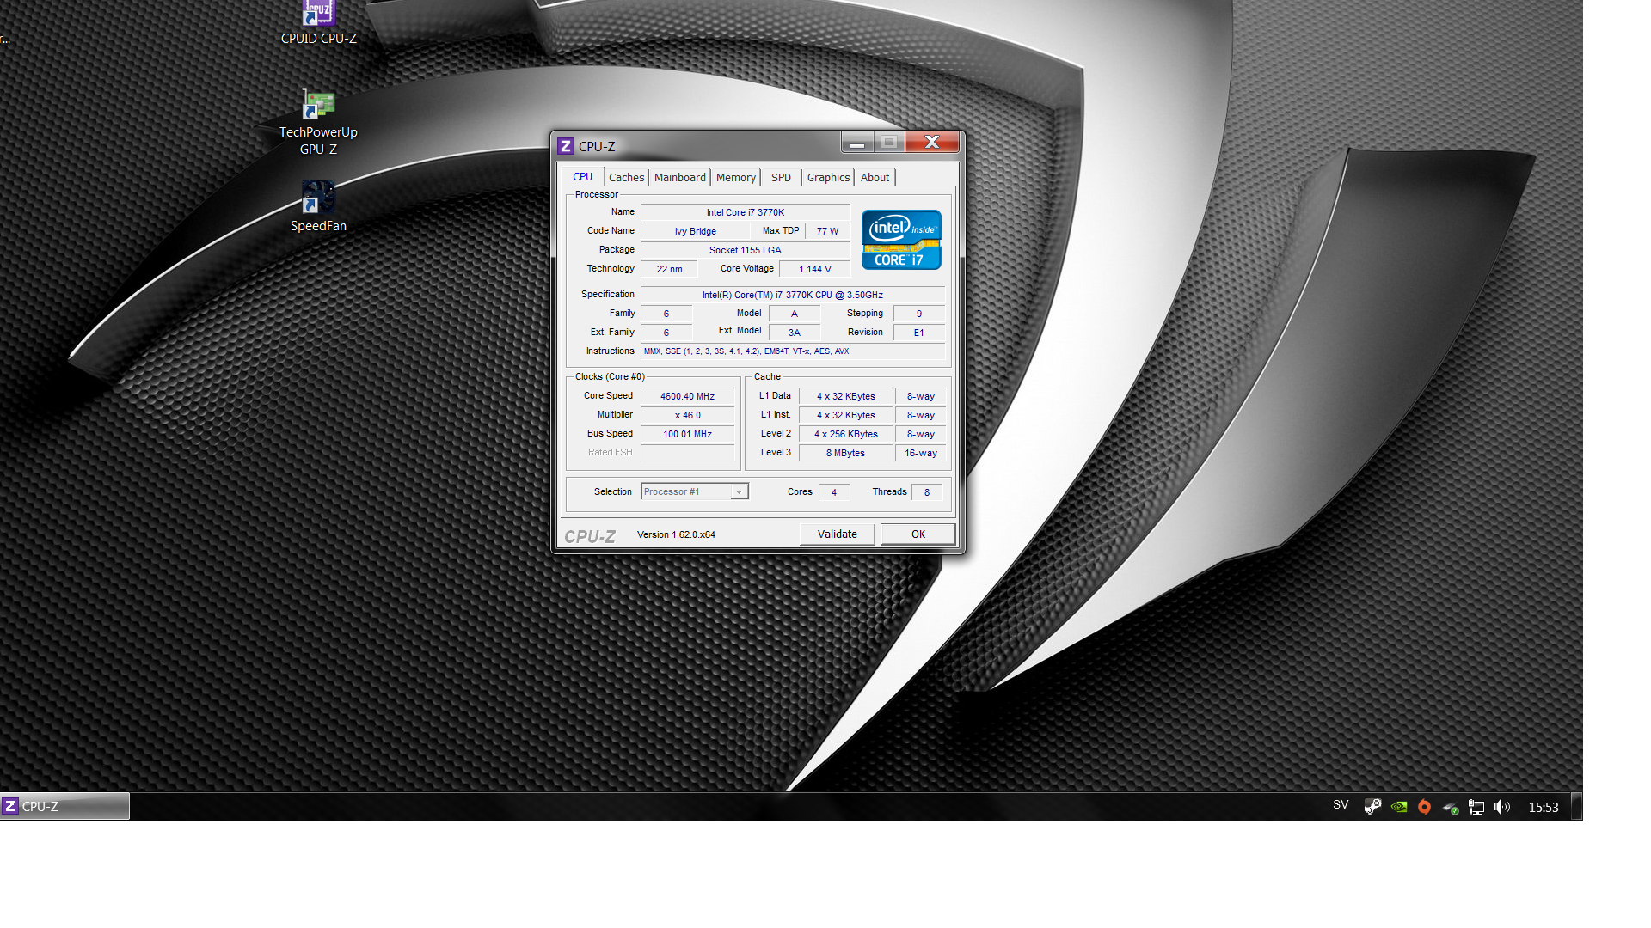Click the Code Name value 'Ivy Bridge'
This screenshot has height=928, width=1651.
tap(696, 231)
